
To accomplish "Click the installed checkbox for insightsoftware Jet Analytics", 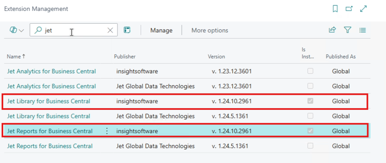I will click(310, 71).
